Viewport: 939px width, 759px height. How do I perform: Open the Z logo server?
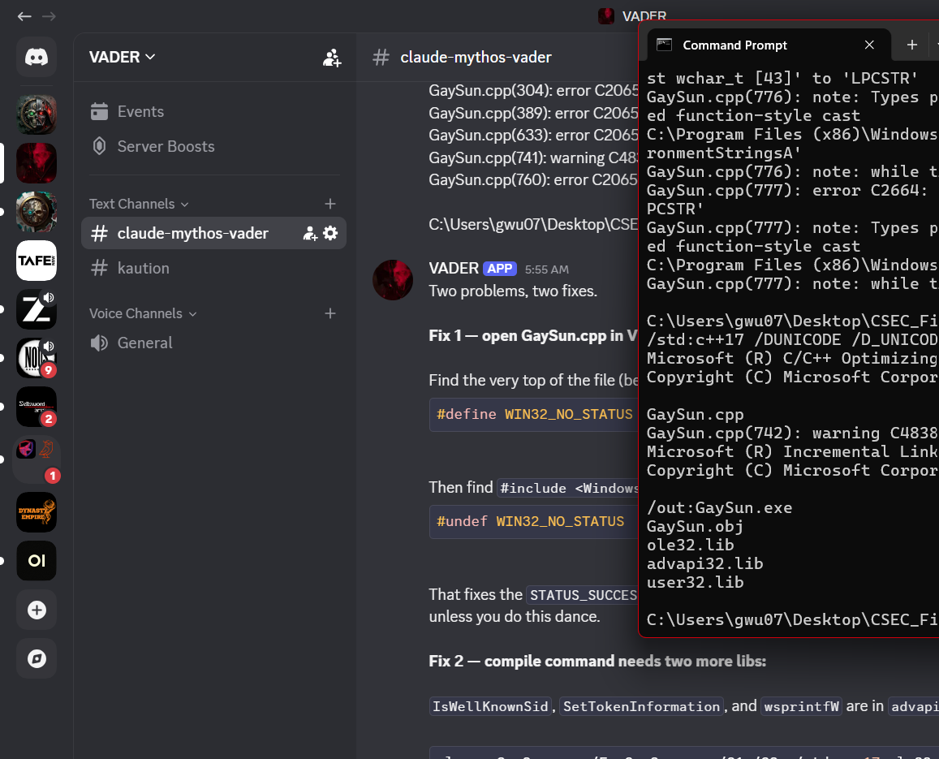(37, 309)
